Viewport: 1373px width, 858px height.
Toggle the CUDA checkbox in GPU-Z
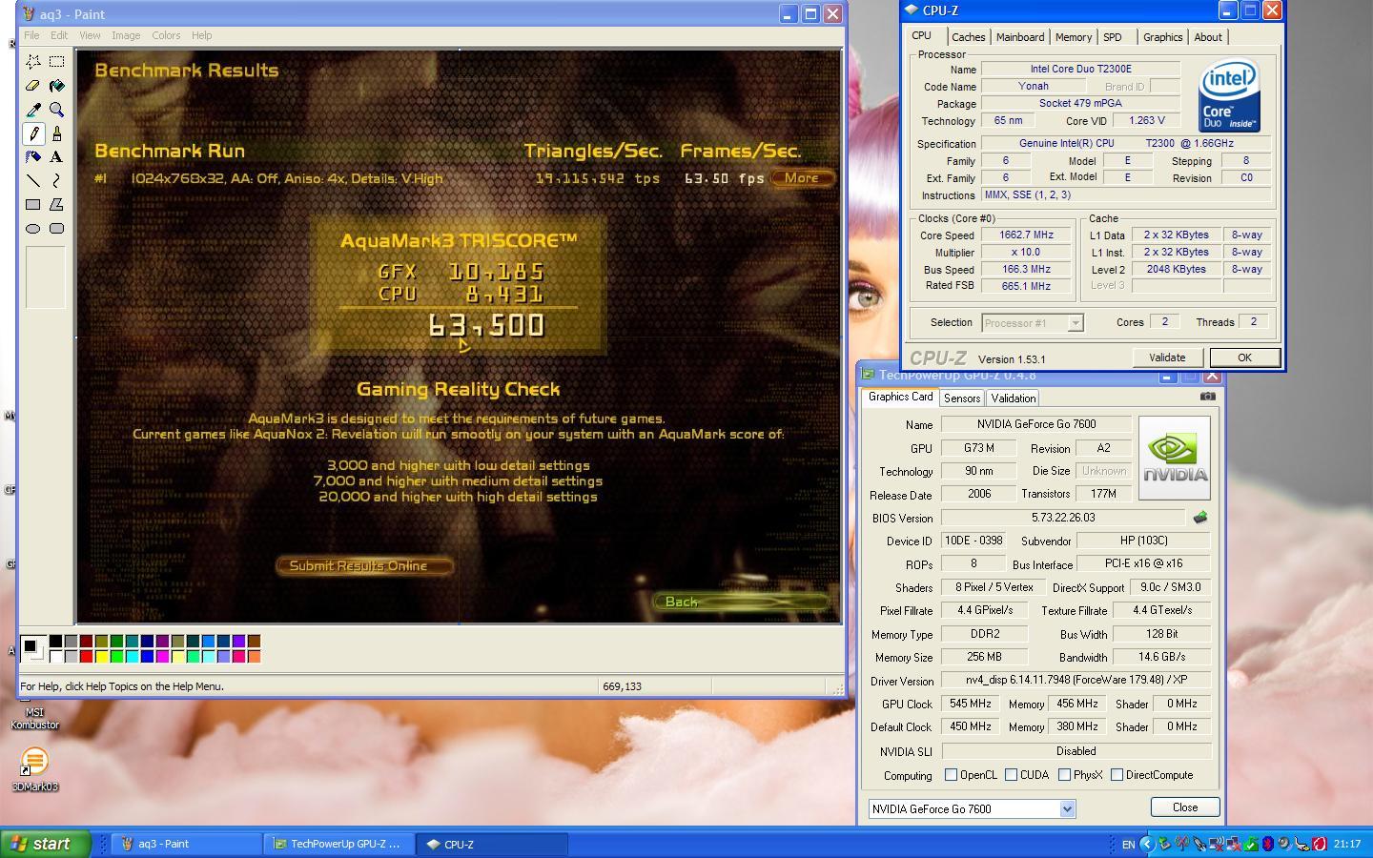1011,775
